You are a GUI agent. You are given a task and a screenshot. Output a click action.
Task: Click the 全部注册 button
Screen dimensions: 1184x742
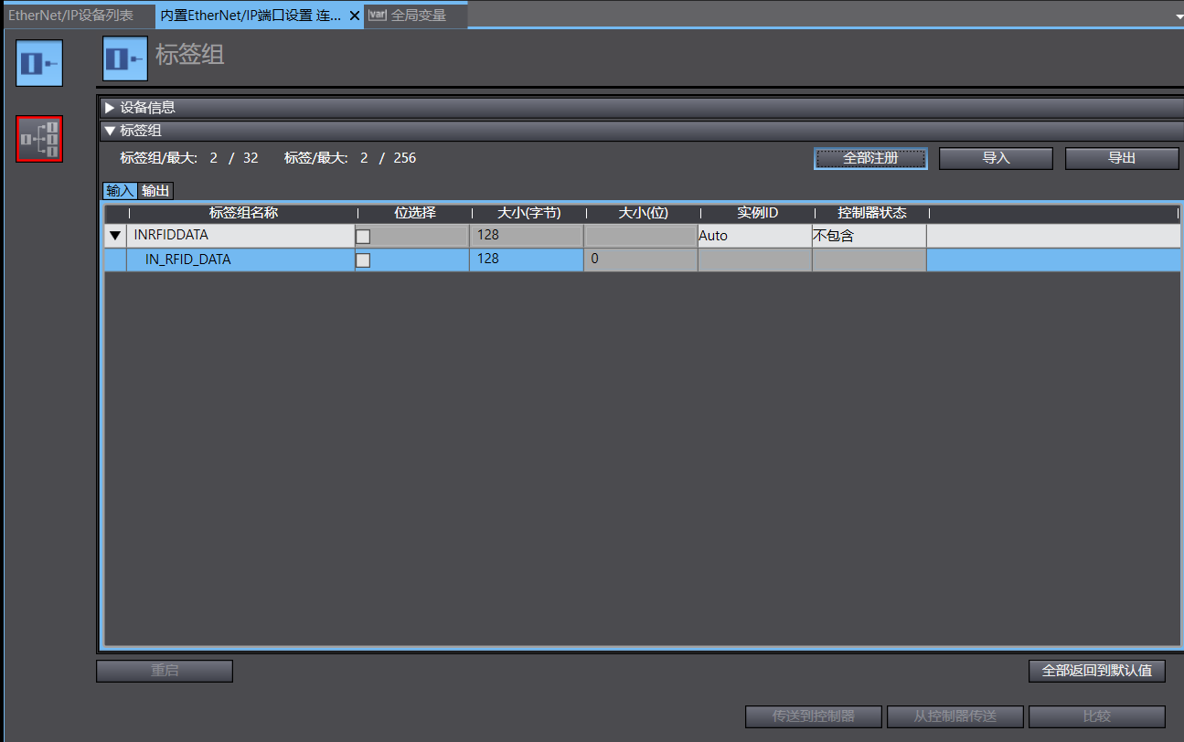coord(870,158)
